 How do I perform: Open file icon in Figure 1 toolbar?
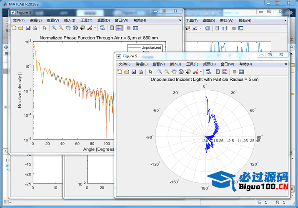click(21, 28)
